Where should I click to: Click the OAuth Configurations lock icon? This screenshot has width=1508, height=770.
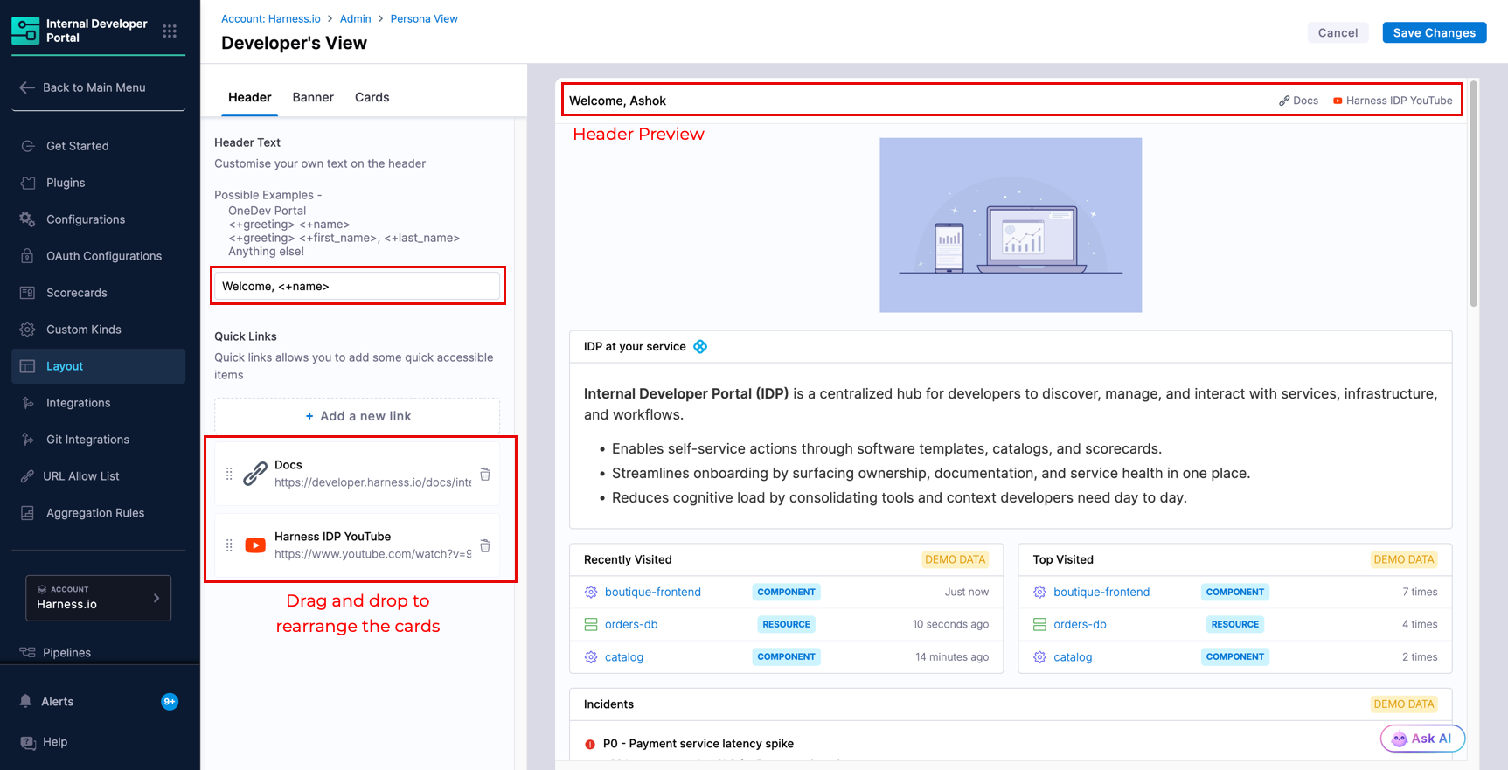[28, 256]
